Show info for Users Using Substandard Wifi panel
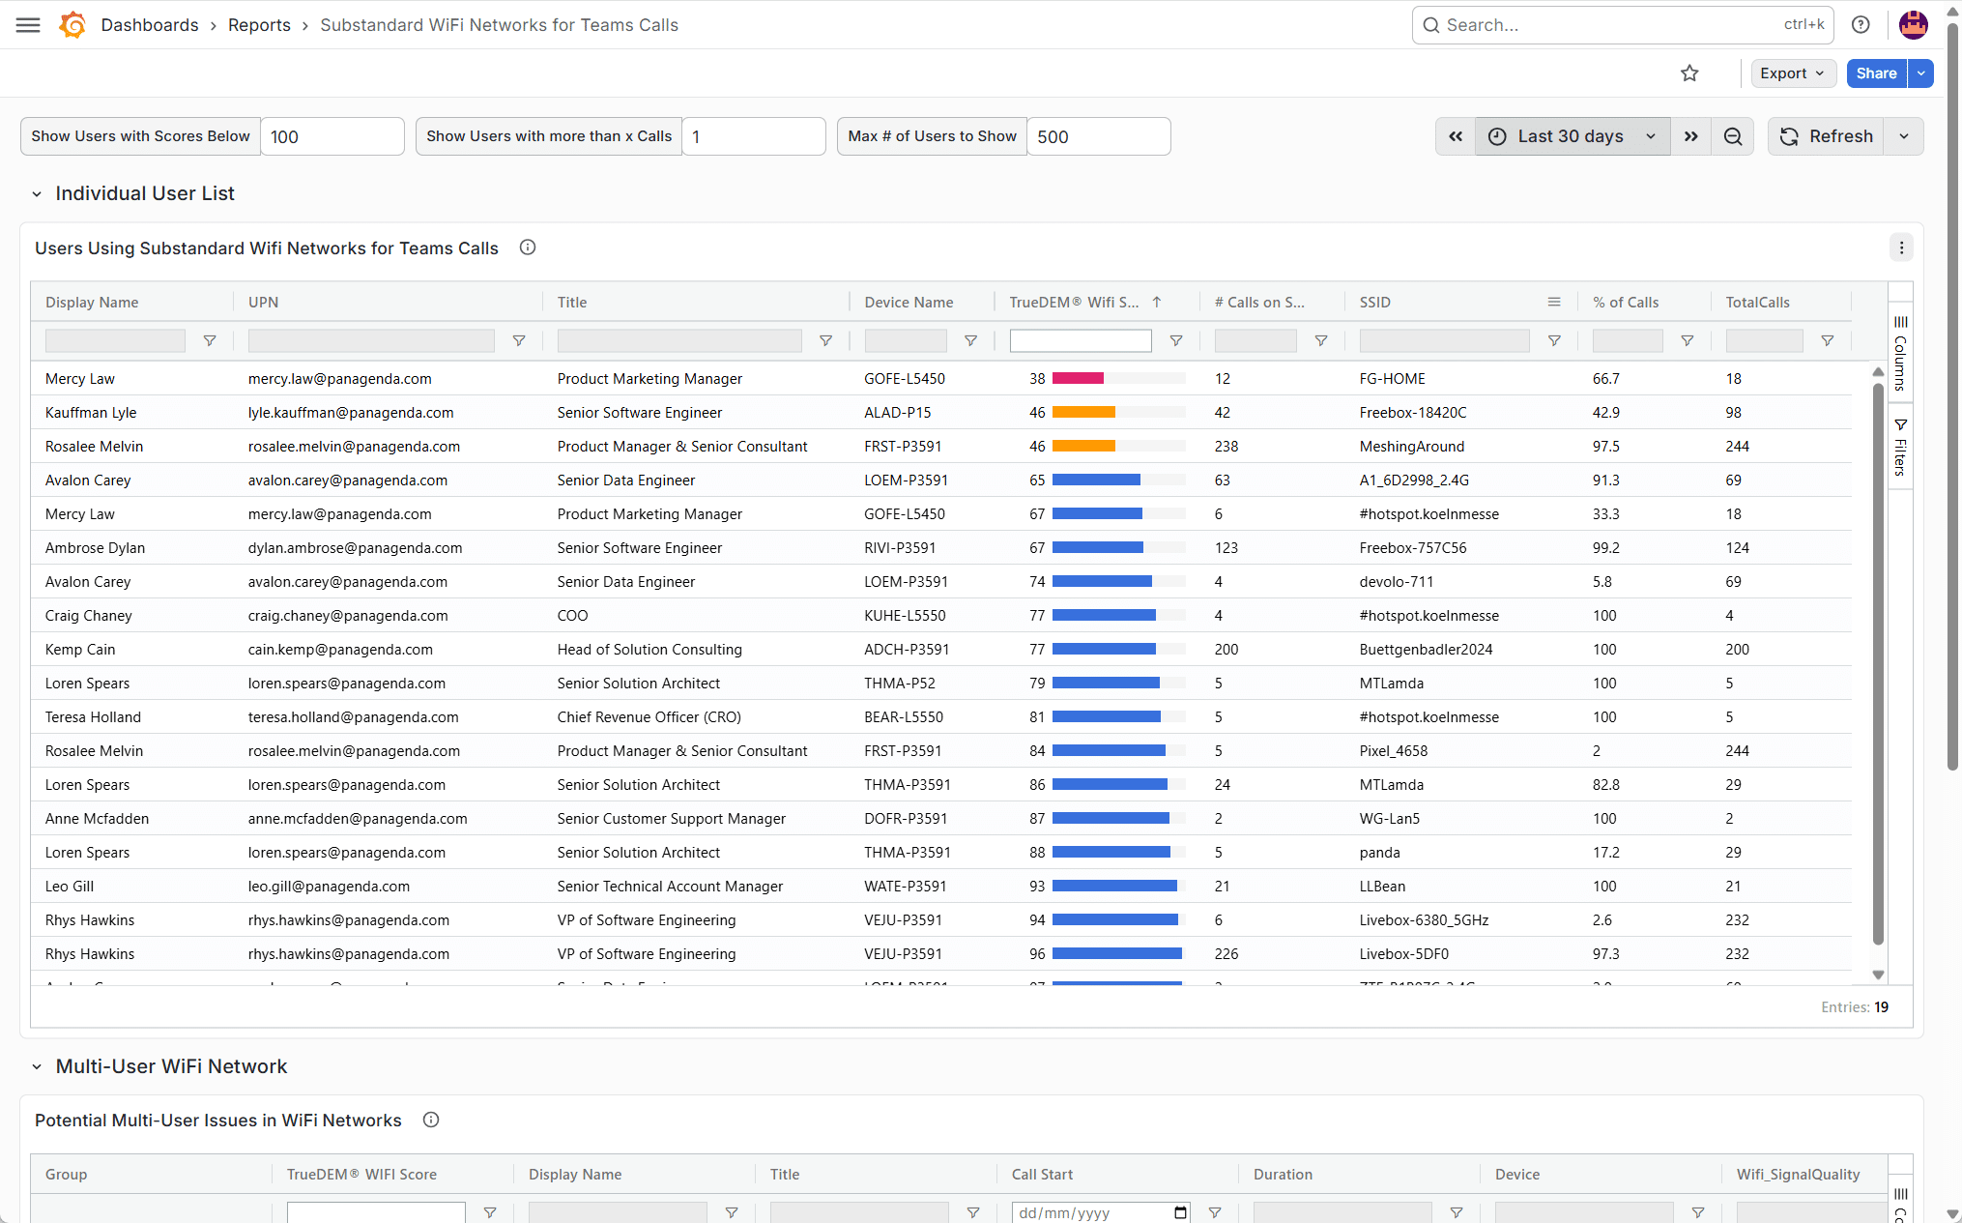Image resolution: width=1962 pixels, height=1223 pixels. [528, 248]
